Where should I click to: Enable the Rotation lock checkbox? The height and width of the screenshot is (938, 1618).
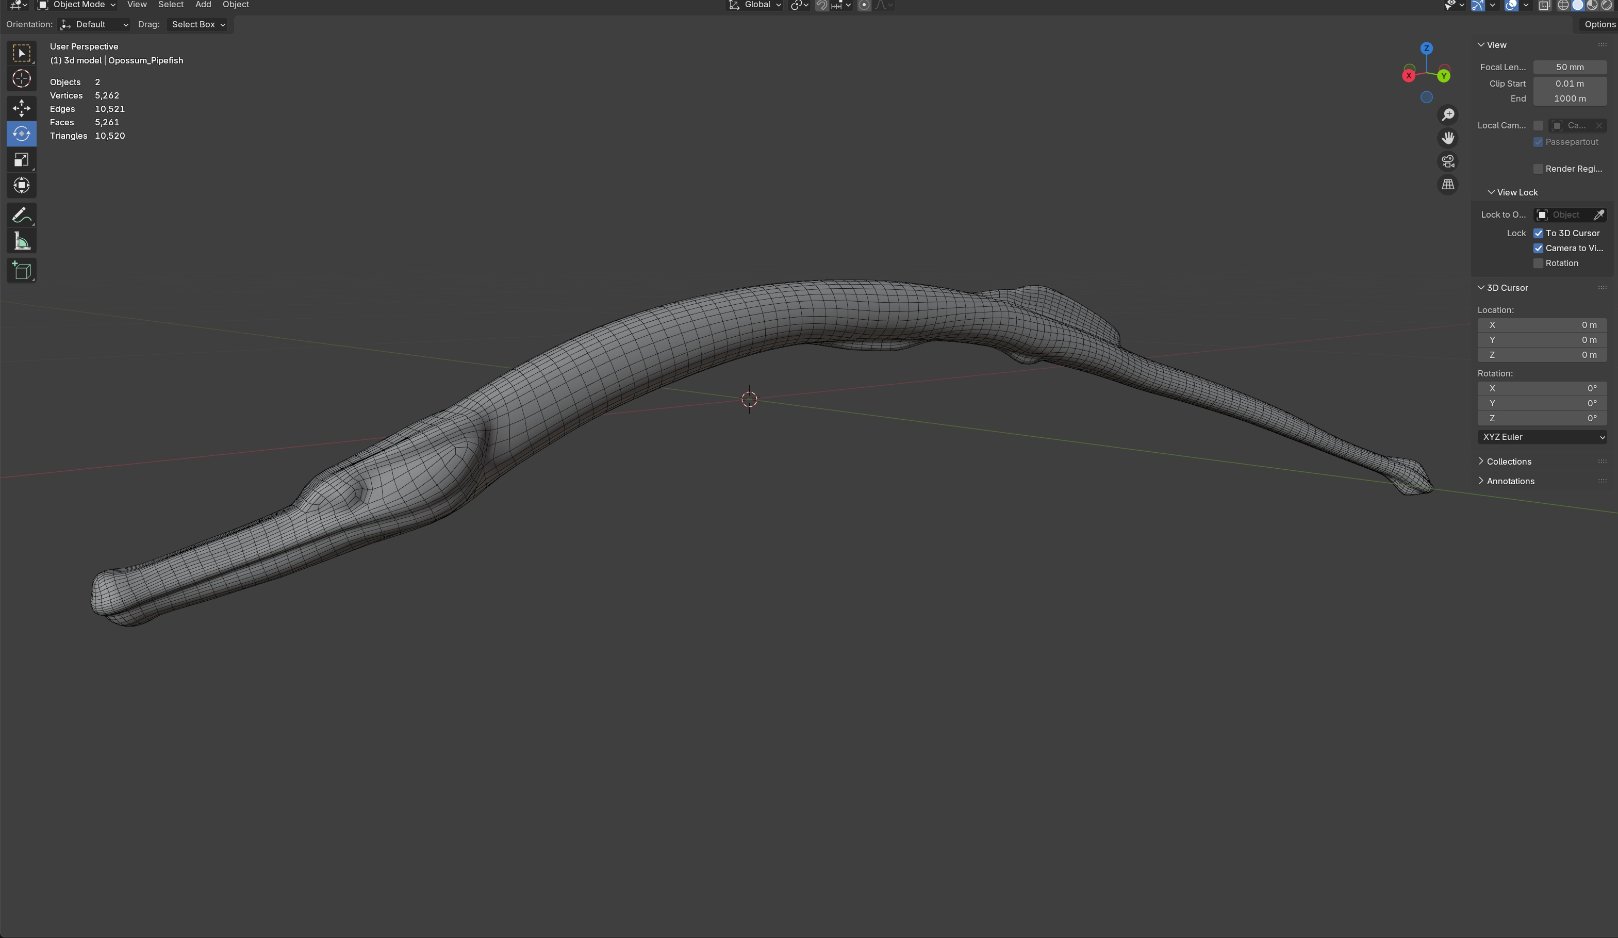(1539, 263)
